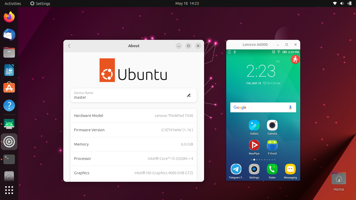Image resolution: width=356 pixels, height=200 pixels.
Task: Open NewPipe on the phone screen
Action: pyautogui.click(x=254, y=147)
